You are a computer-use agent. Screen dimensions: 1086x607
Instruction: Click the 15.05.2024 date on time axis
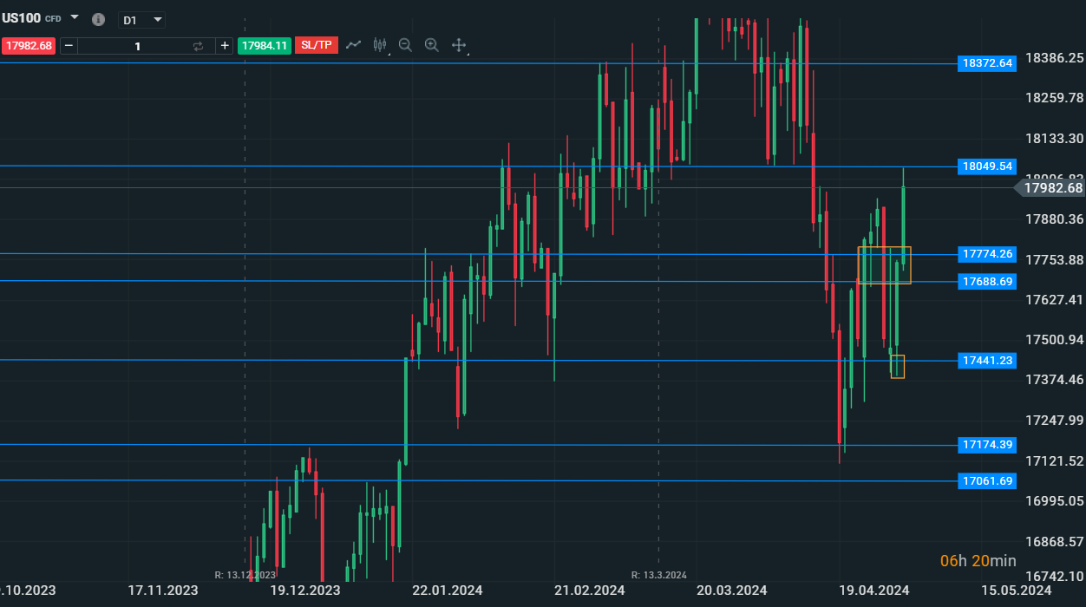[x=1016, y=591]
